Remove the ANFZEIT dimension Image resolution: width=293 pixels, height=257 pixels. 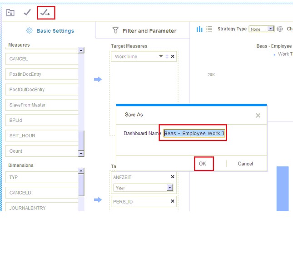[x=173, y=177]
